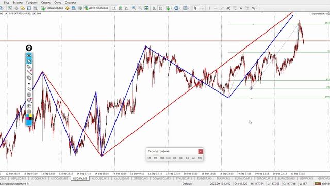The width and height of the screenshot is (330, 186).
Task: Open the Окно menu
Action: tap(58, 2)
